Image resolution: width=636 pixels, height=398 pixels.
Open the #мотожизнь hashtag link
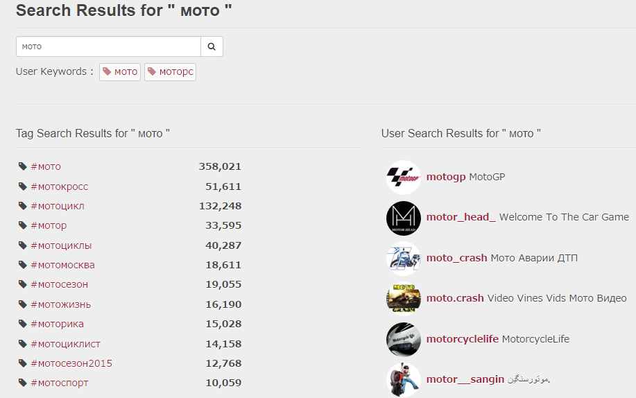(x=60, y=304)
